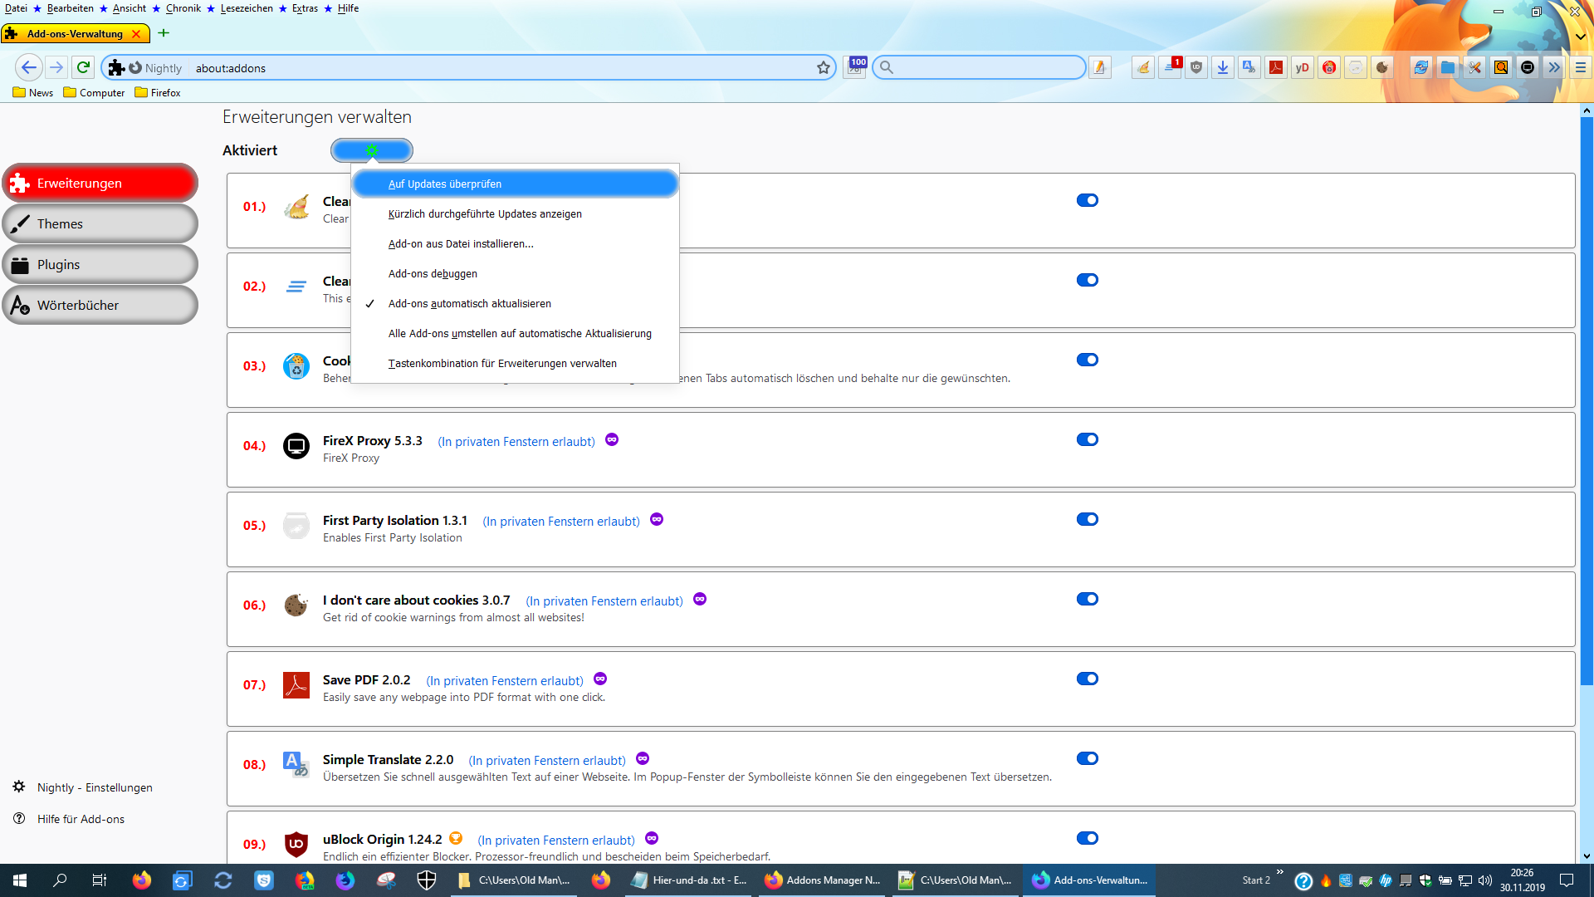Click the Simple Translate toolbar icon
1594x897 pixels.
(1249, 68)
